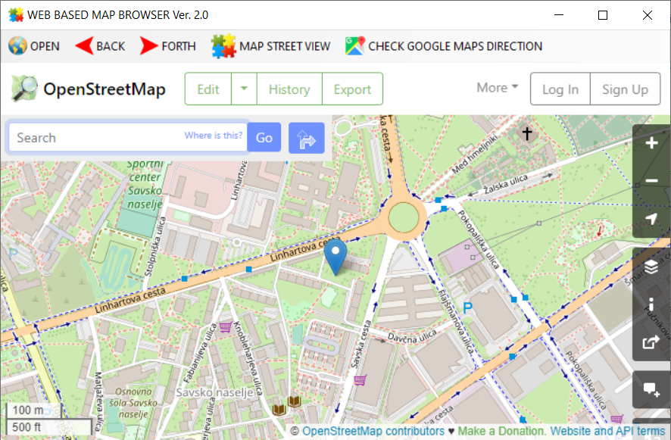Screen dimensions: 671x440
Task: Expand the More menu
Action: click(498, 88)
